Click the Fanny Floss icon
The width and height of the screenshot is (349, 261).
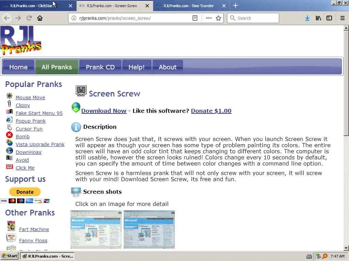click(11, 238)
